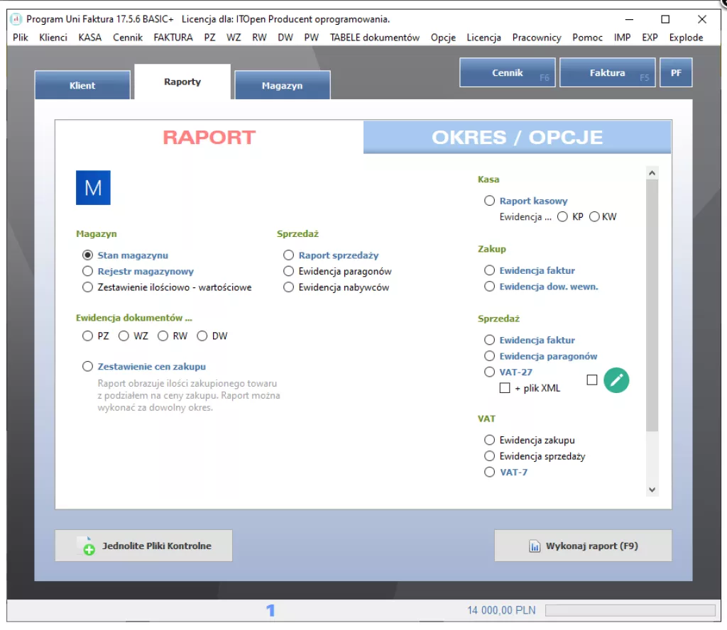Image resolution: width=727 pixels, height=630 pixels.
Task: Select the KW cash register radio
Action: (x=594, y=217)
